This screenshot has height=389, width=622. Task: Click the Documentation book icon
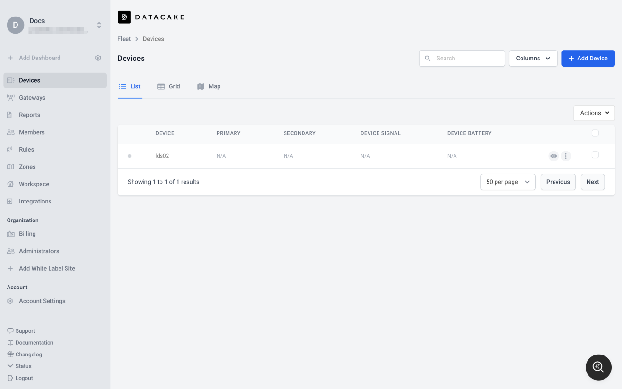point(10,343)
